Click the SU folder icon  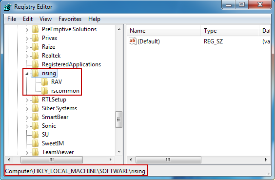[35, 135]
